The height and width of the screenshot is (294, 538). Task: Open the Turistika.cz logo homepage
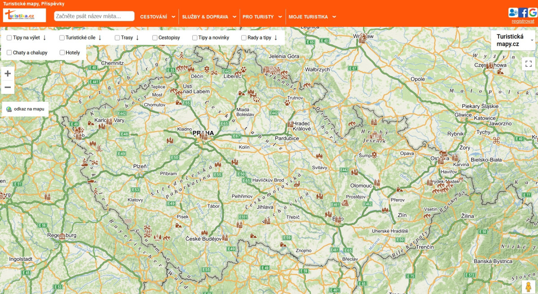25,16
